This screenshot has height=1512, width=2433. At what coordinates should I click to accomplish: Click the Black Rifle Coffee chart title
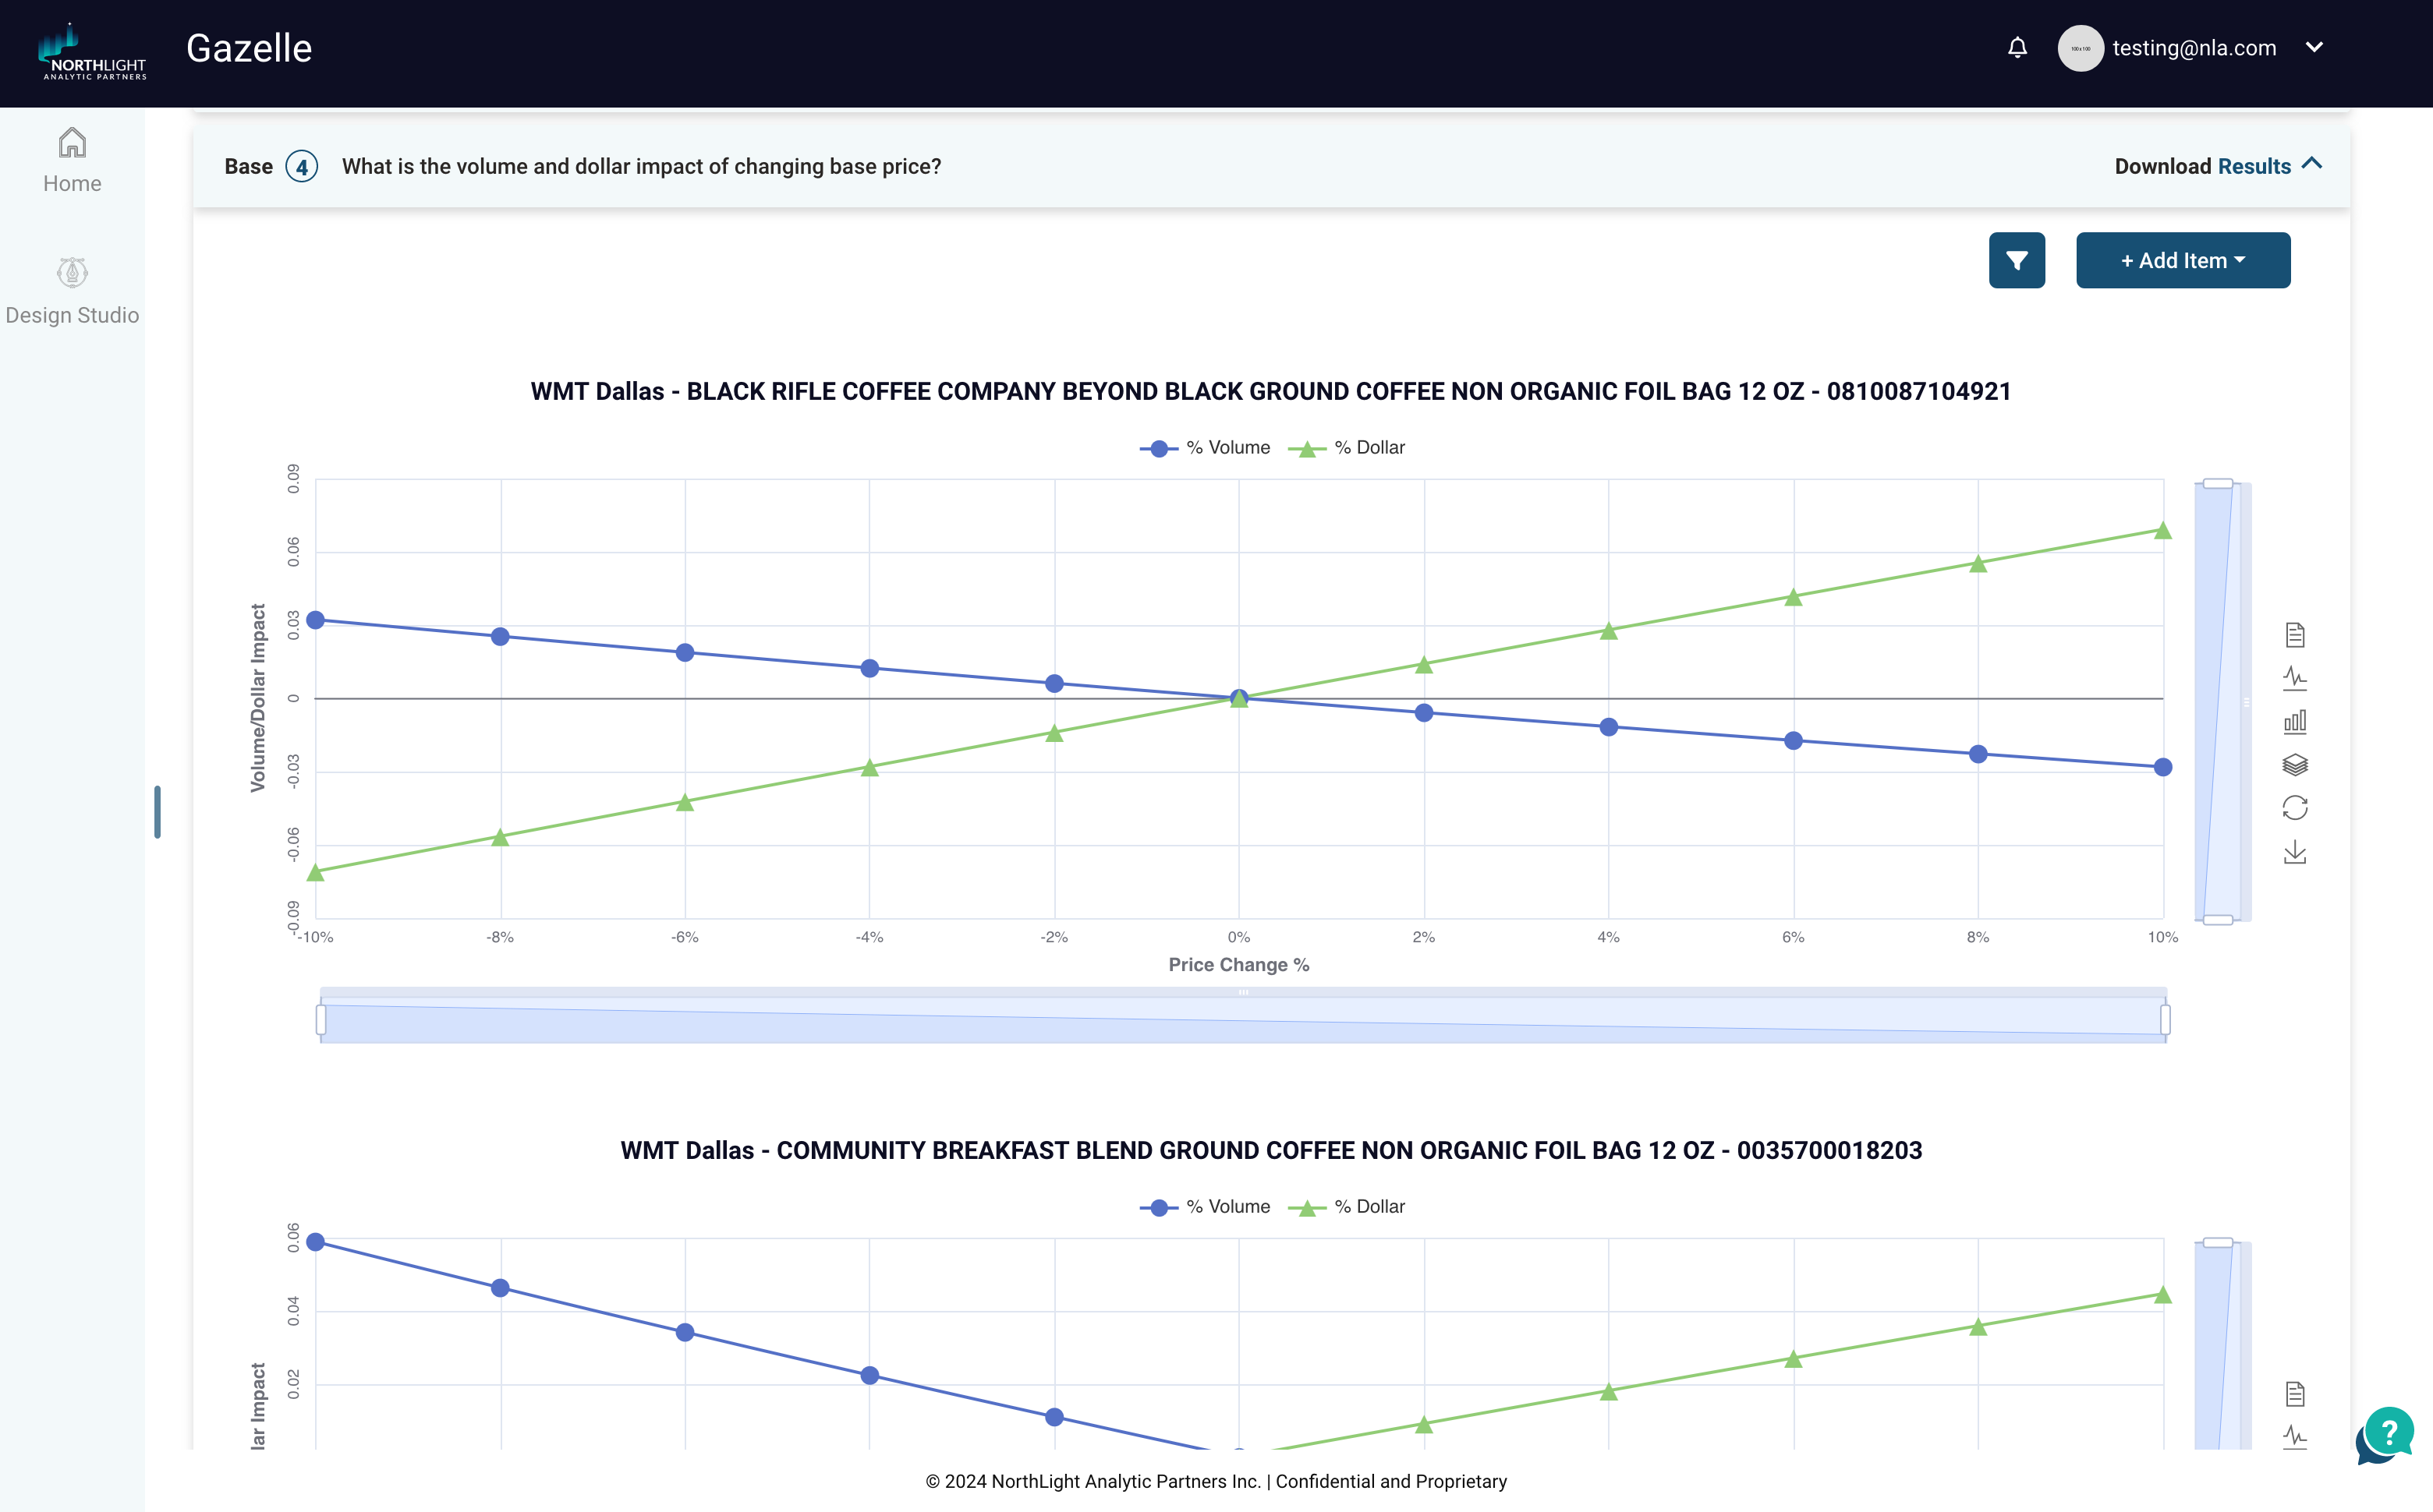pos(1270,391)
